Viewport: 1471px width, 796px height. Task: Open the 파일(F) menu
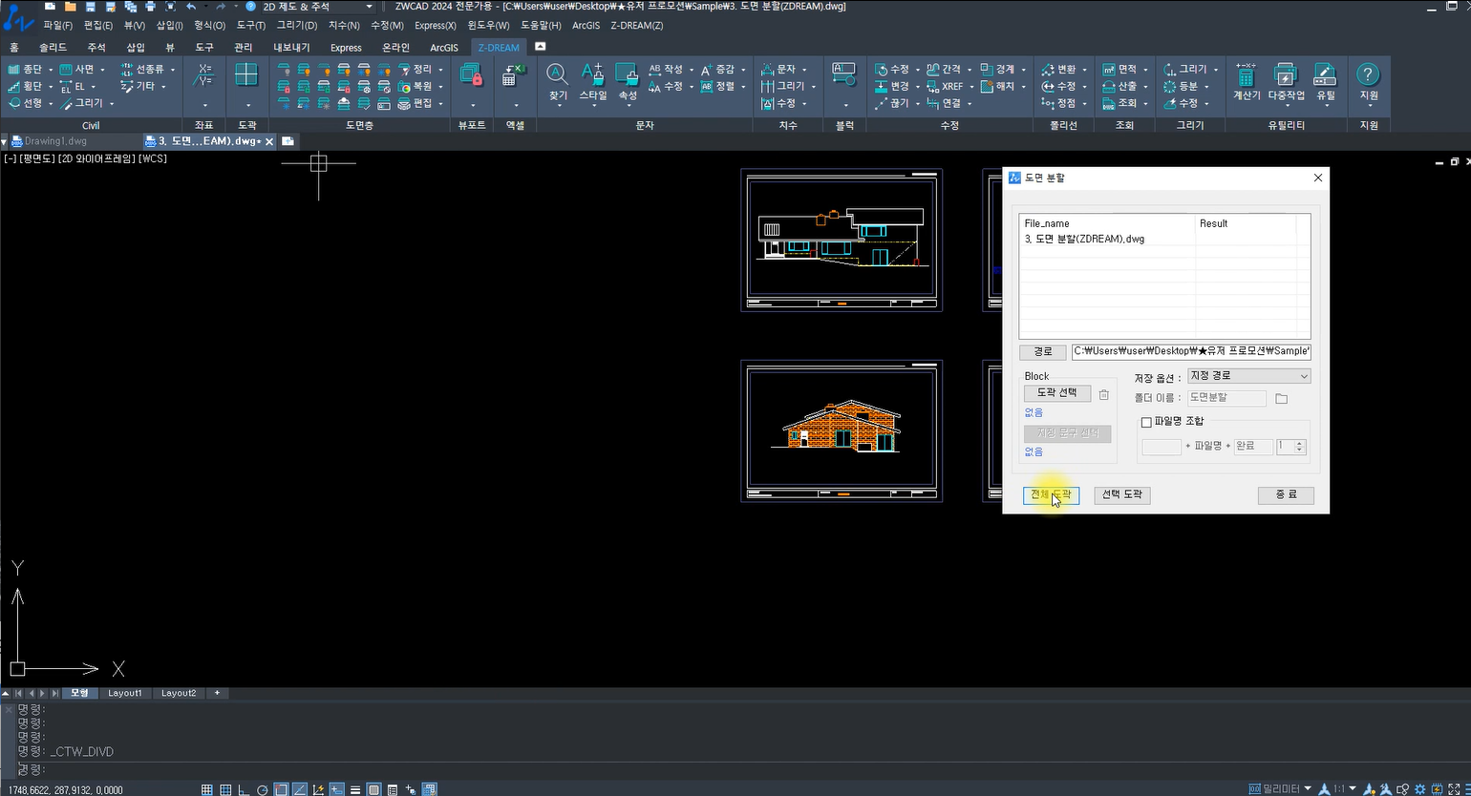coord(57,25)
